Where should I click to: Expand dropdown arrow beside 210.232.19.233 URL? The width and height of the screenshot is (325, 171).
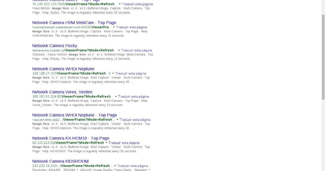tap(115, 166)
